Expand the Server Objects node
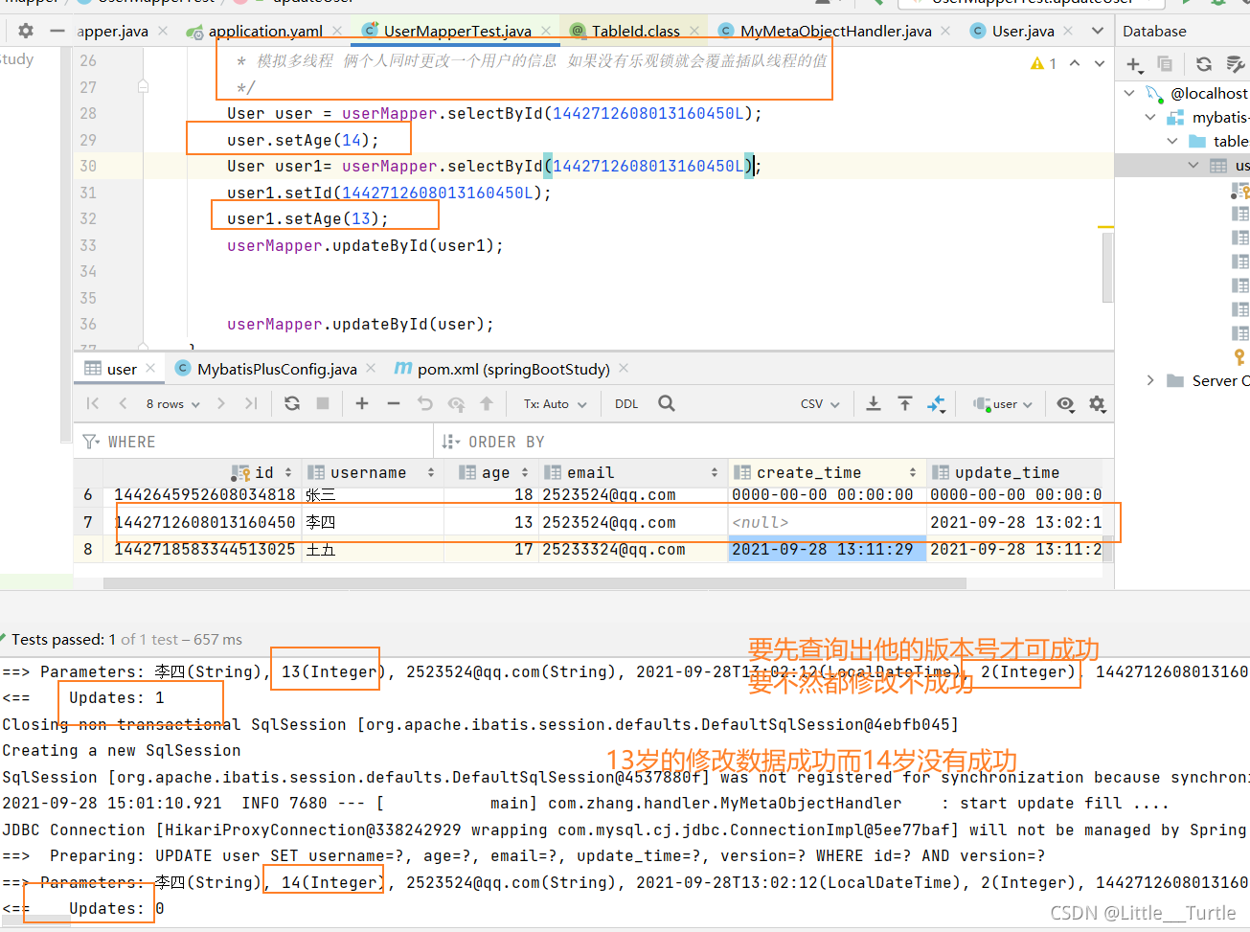 point(1150,380)
